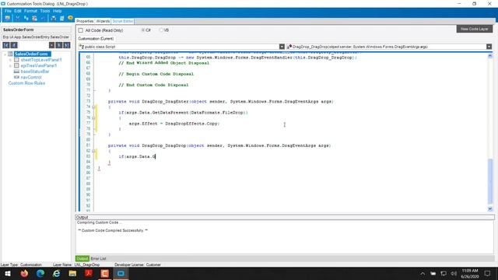Click the taskbar clock showing 11:09 AM

[x=470, y=273]
